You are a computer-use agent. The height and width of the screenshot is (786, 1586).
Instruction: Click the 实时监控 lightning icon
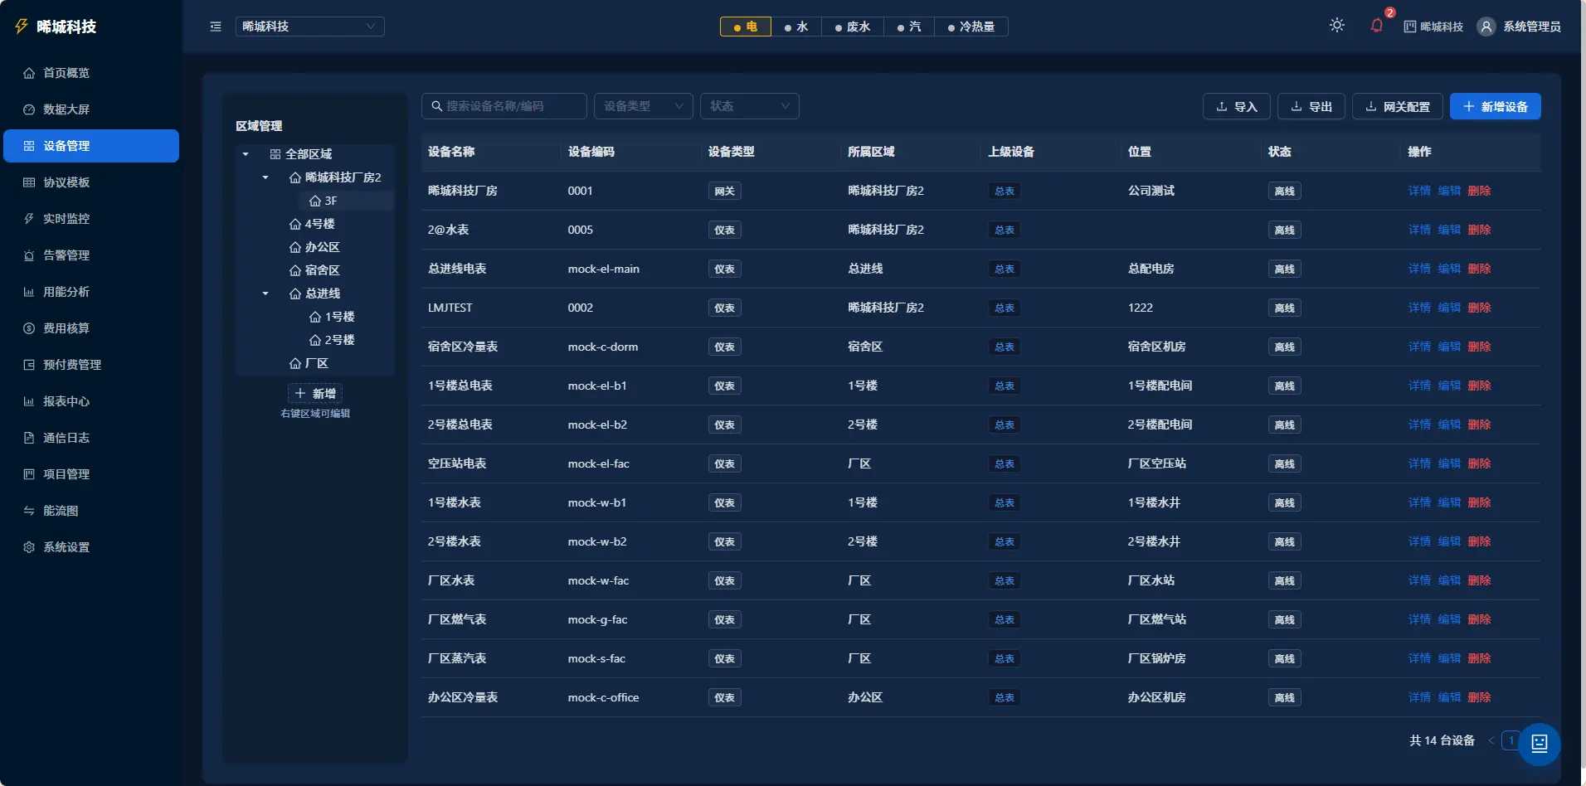click(29, 219)
